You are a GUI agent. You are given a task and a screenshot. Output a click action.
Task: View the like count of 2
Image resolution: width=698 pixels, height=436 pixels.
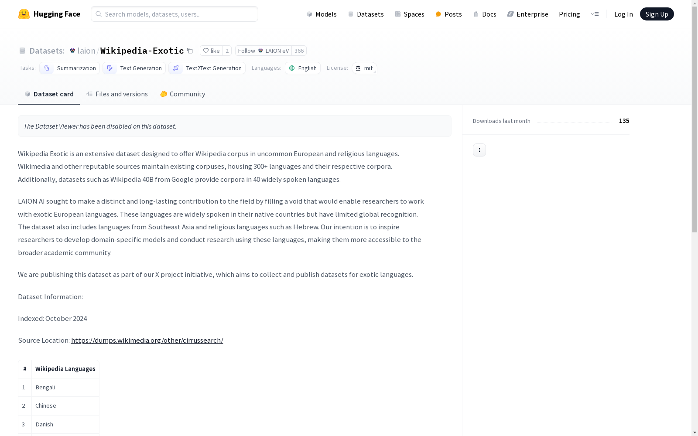(227, 51)
